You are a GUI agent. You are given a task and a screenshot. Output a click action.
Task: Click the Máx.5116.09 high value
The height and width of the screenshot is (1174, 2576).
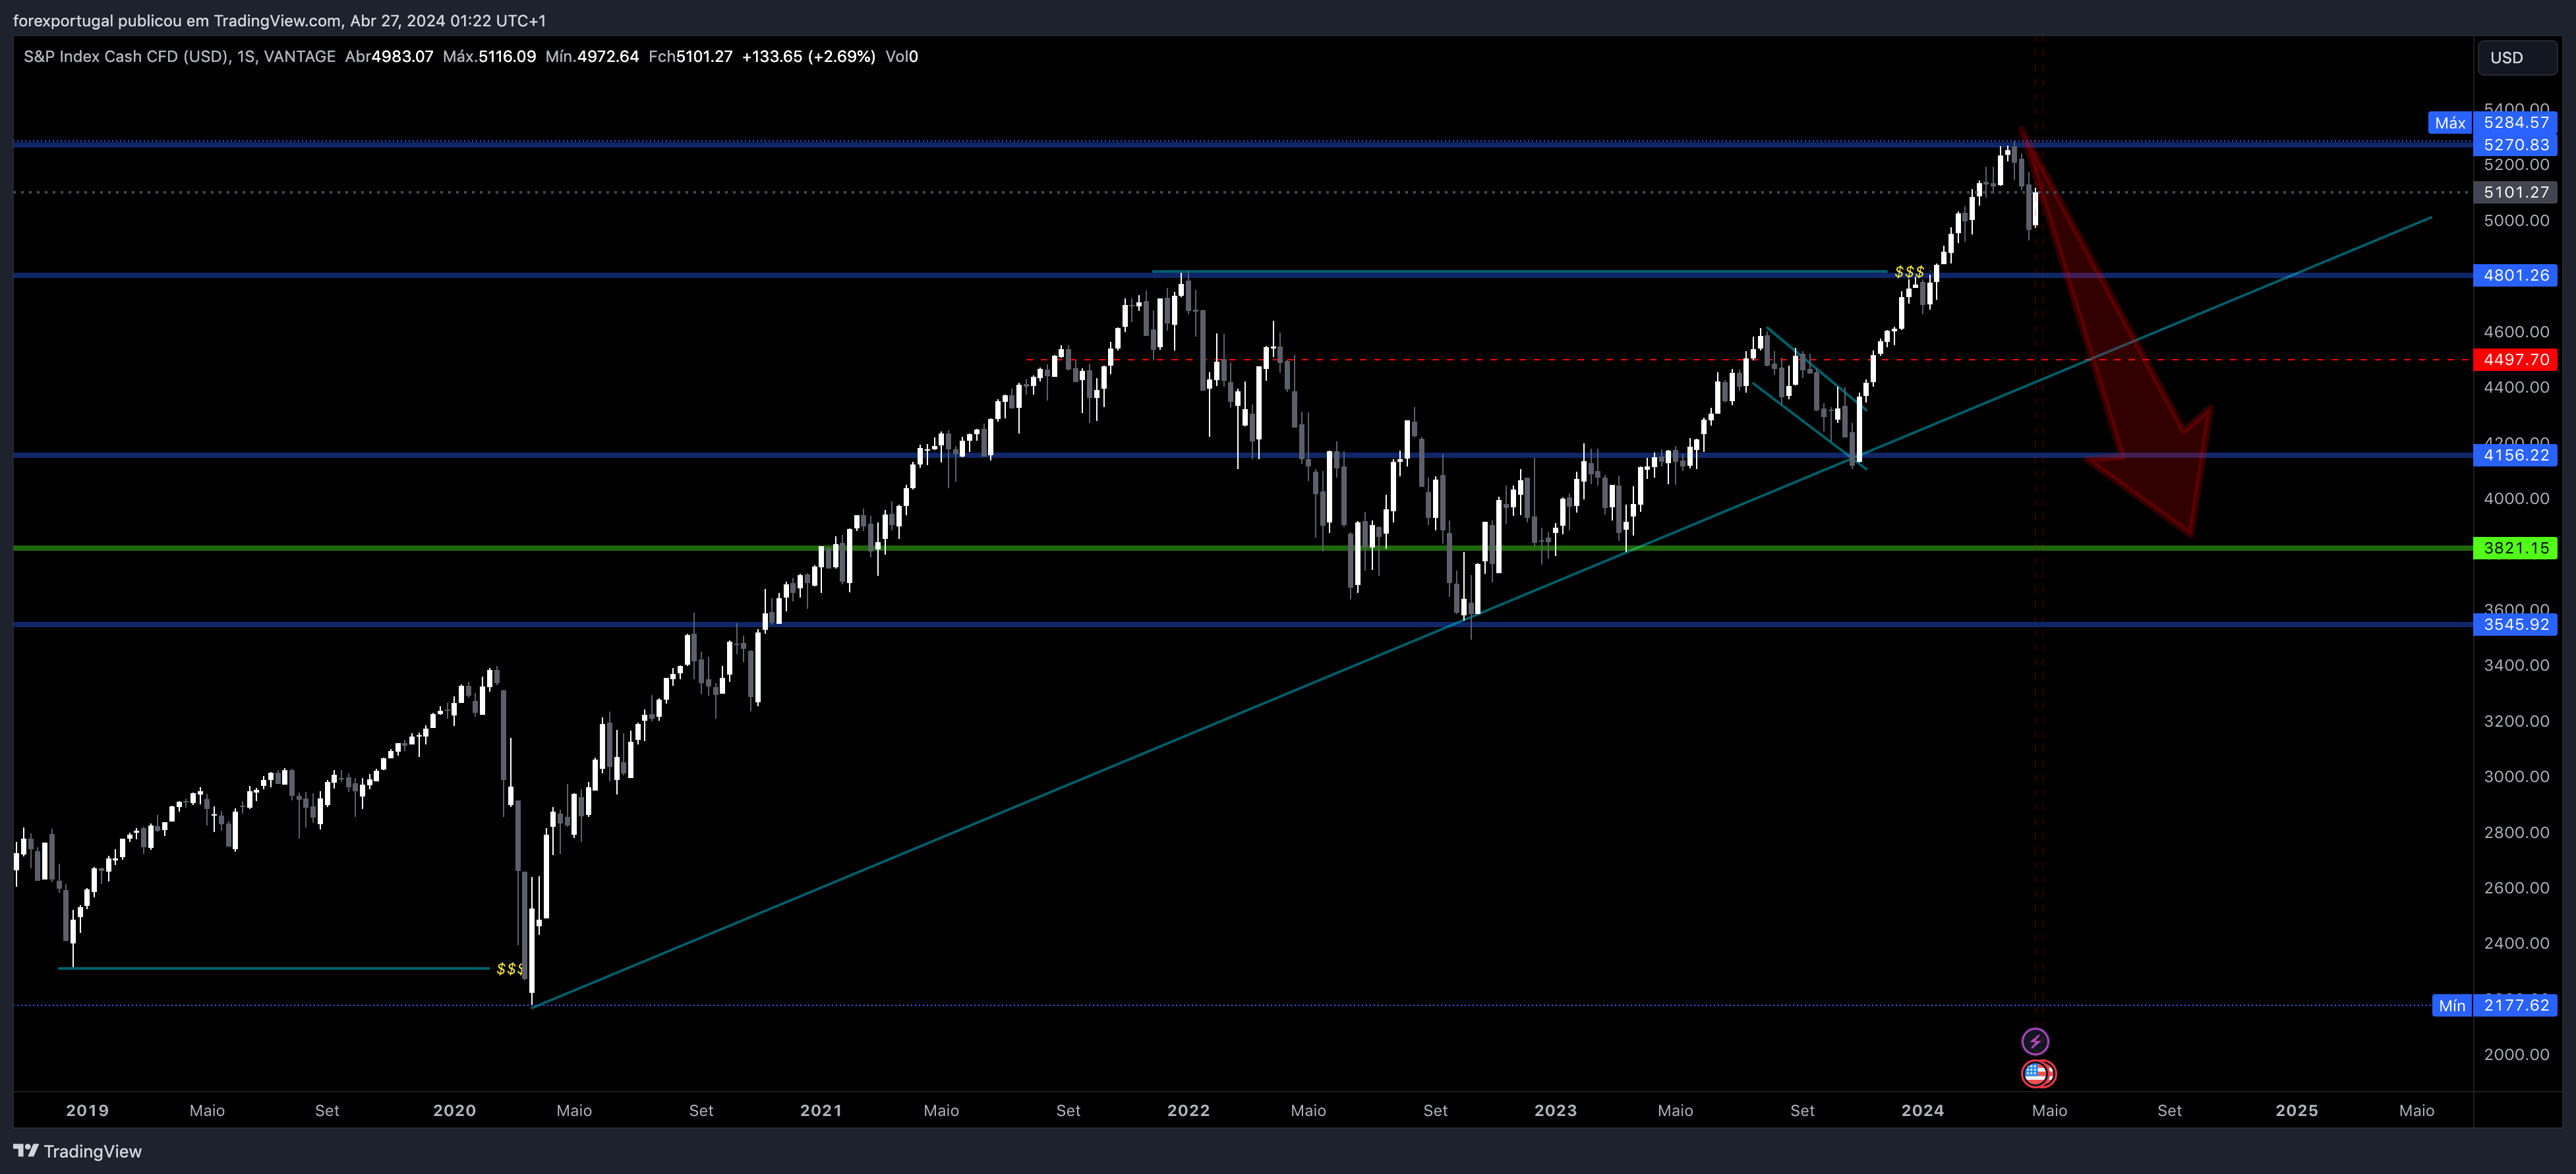(489, 56)
